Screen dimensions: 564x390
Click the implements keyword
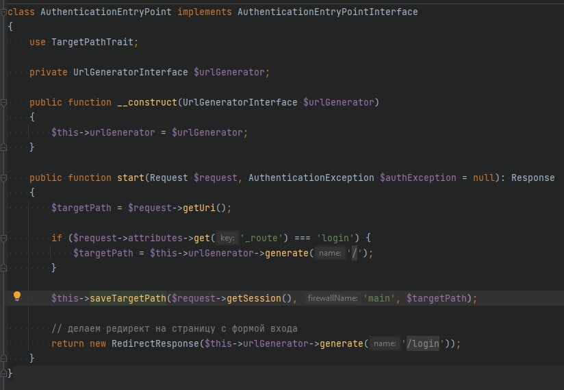(x=204, y=12)
